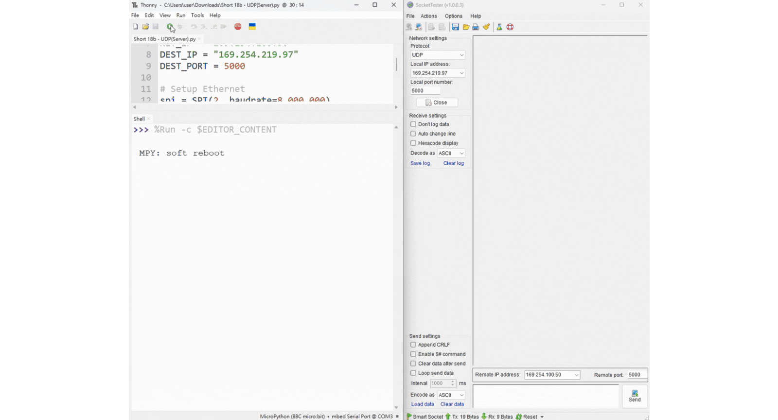
Task: Click Thonny's Resume debugging icon
Action: 224,27
